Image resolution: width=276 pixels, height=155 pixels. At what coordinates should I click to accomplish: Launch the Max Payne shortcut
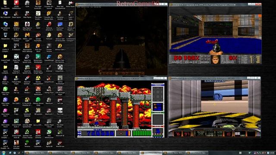click(x=27, y=15)
